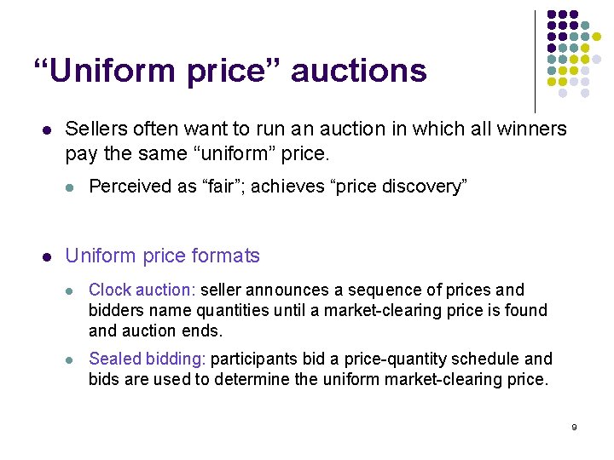Click the line "and auction ends."
This screenshot has height=460, width=614.
click(x=155, y=331)
